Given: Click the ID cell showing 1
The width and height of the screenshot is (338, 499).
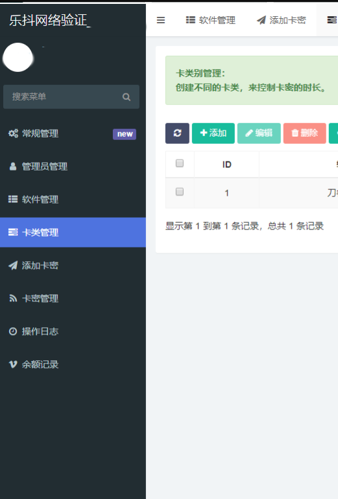Looking at the screenshot, I should click(x=227, y=193).
